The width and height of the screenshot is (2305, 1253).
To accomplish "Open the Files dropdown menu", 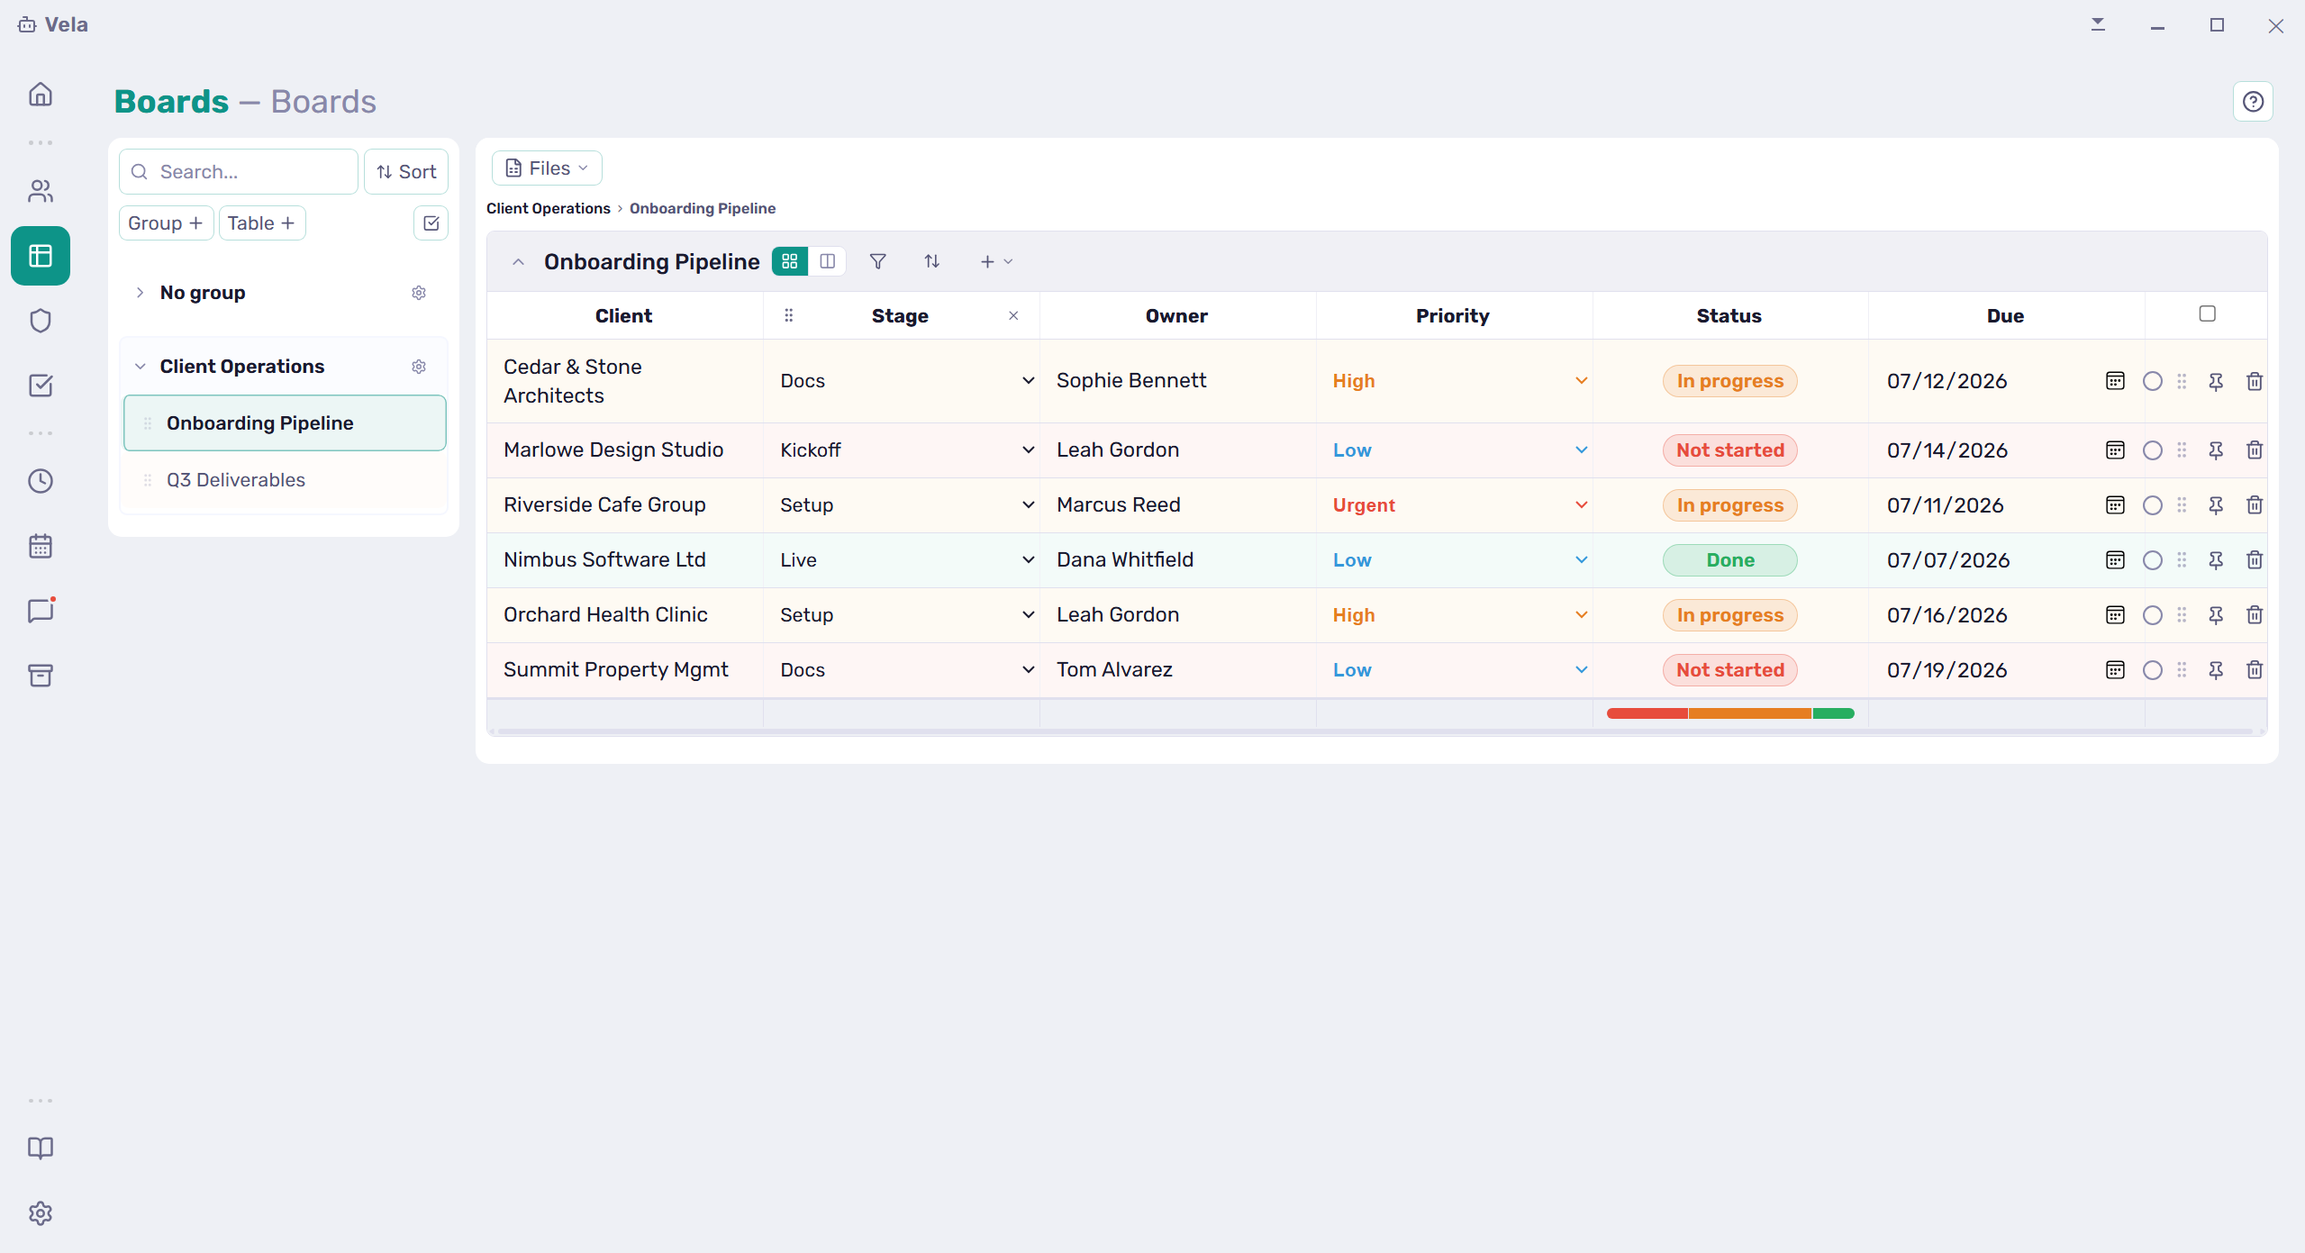I will pos(547,168).
